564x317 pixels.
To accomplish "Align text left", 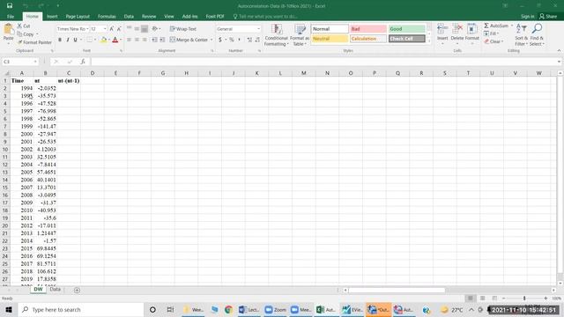I will pos(129,40).
